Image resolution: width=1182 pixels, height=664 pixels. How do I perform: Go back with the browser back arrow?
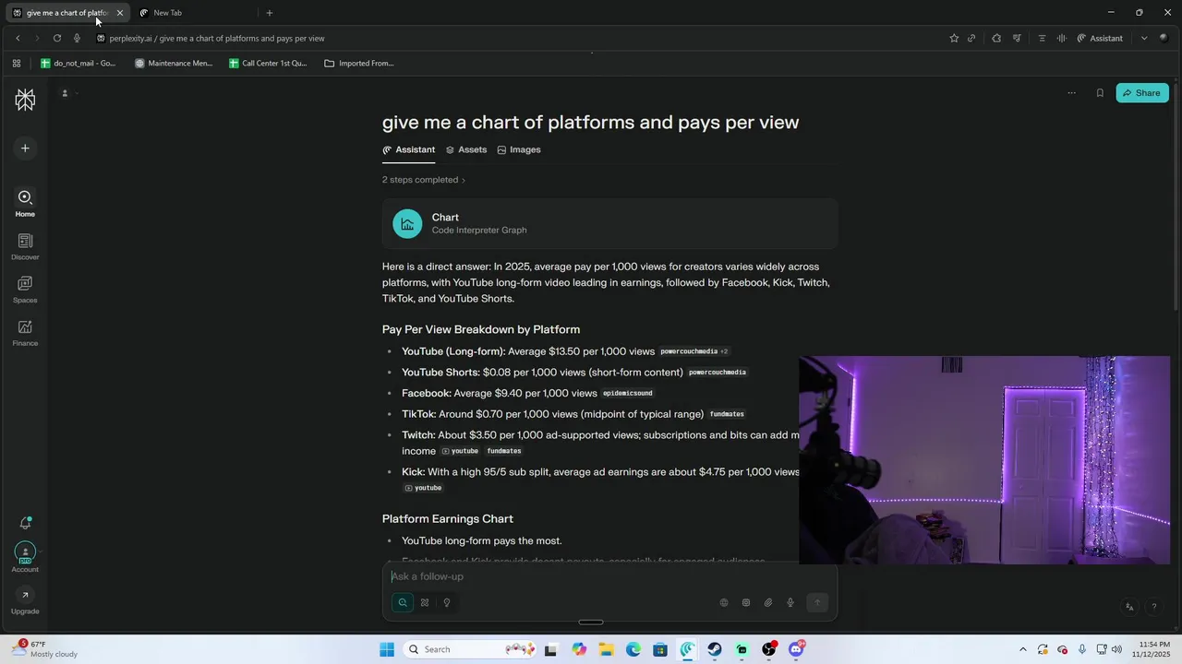pos(18,38)
